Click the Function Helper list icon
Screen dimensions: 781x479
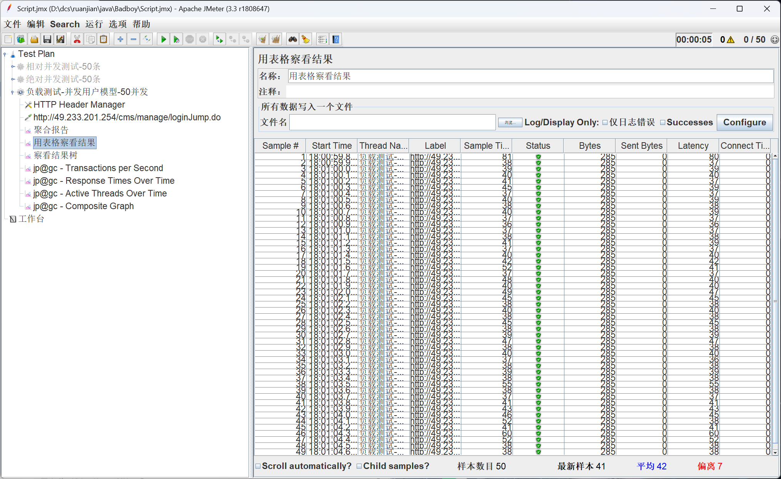click(322, 39)
